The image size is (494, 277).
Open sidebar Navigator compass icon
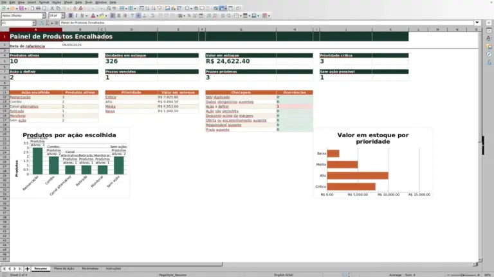(x=489, y=55)
